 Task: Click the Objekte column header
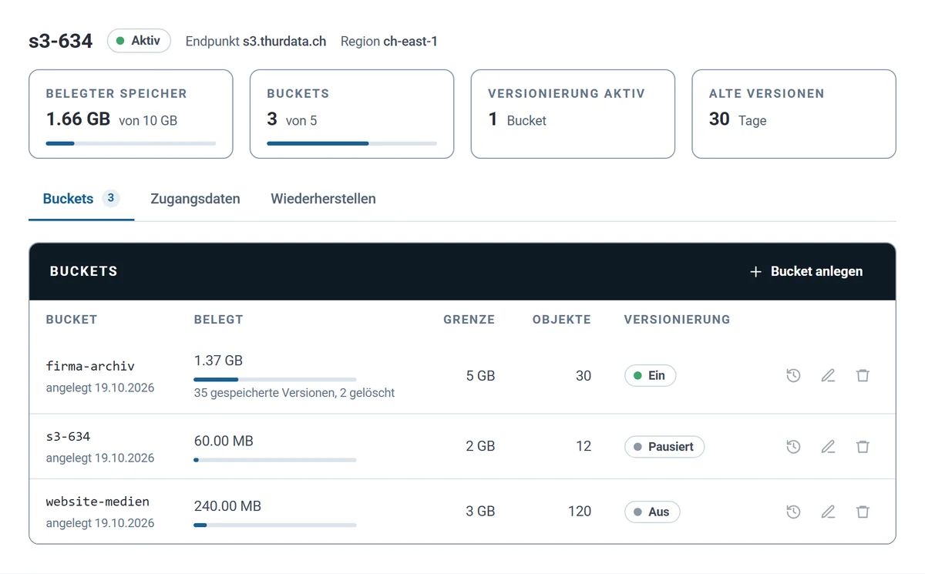click(562, 320)
